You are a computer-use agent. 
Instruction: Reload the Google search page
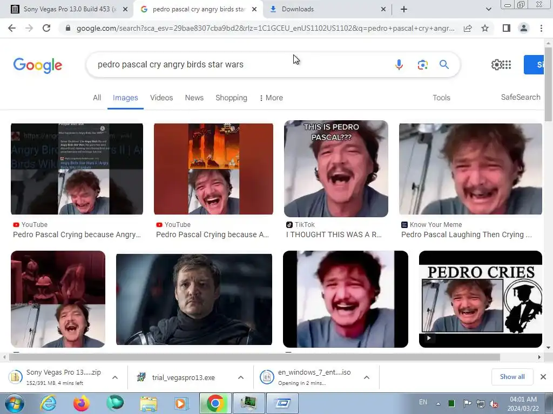46,28
